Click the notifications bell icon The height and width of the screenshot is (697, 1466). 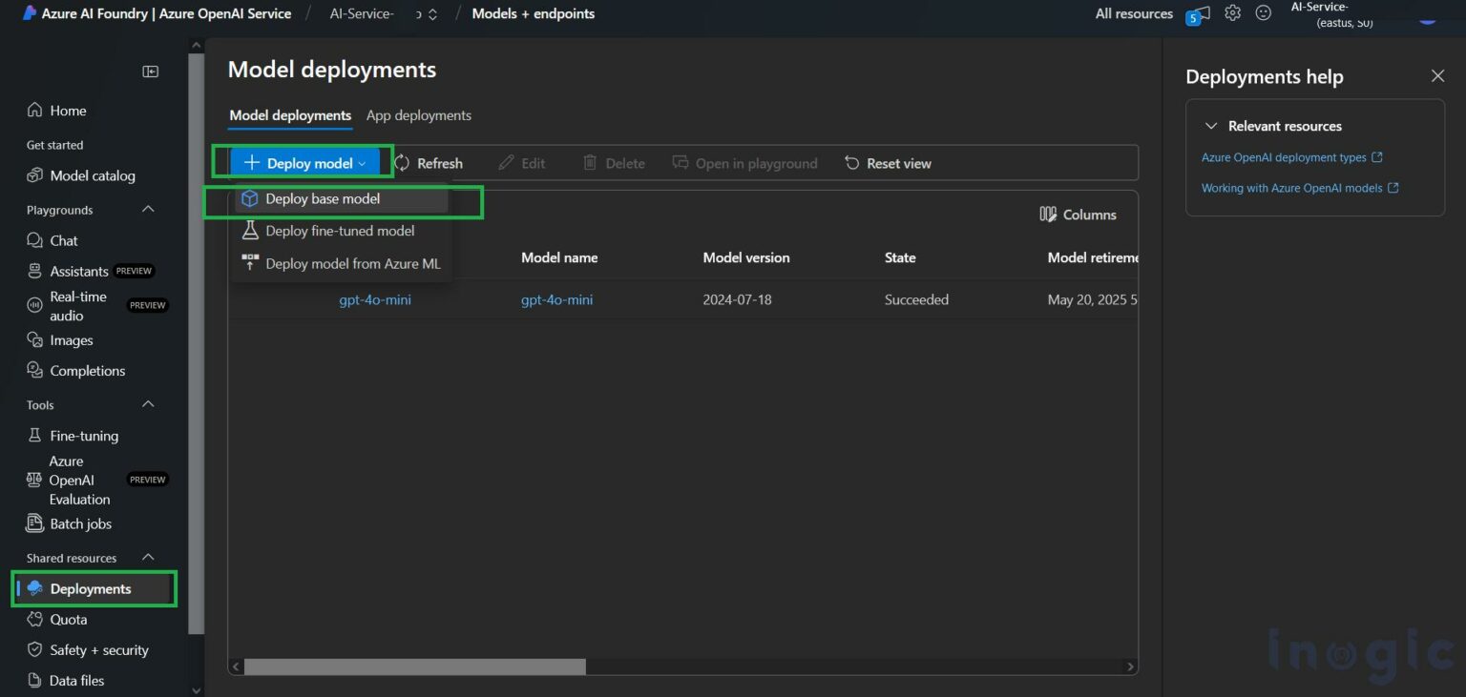click(x=1197, y=13)
